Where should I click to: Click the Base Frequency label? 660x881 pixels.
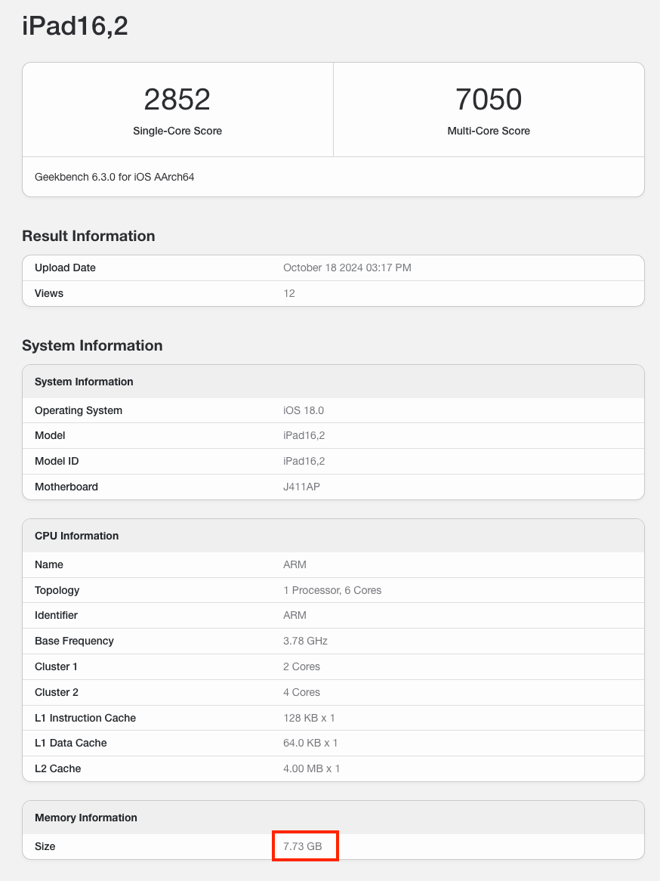(x=74, y=641)
